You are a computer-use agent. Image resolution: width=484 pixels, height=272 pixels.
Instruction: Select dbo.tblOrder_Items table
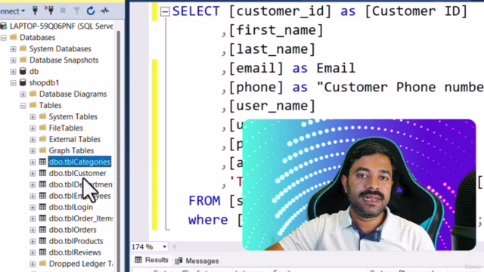[81, 218]
